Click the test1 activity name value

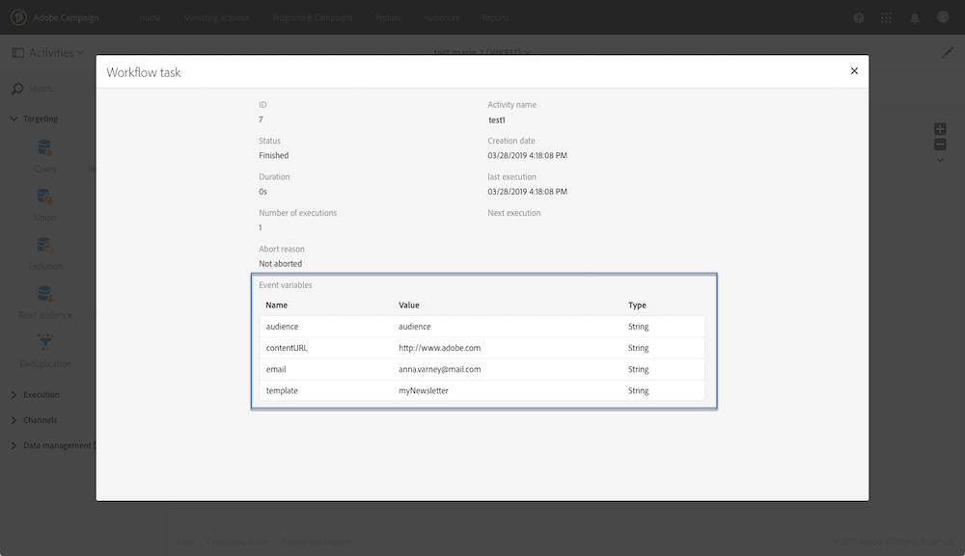click(497, 119)
